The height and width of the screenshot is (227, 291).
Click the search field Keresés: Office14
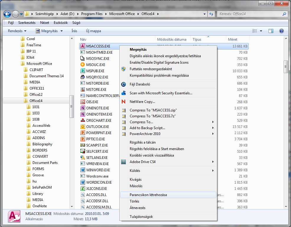coord(252,14)
